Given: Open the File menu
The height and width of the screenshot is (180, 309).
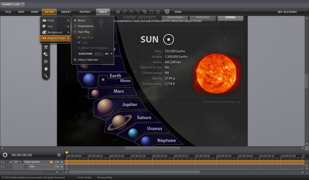Looking at the screenshot, I should [x=8, y=12].
